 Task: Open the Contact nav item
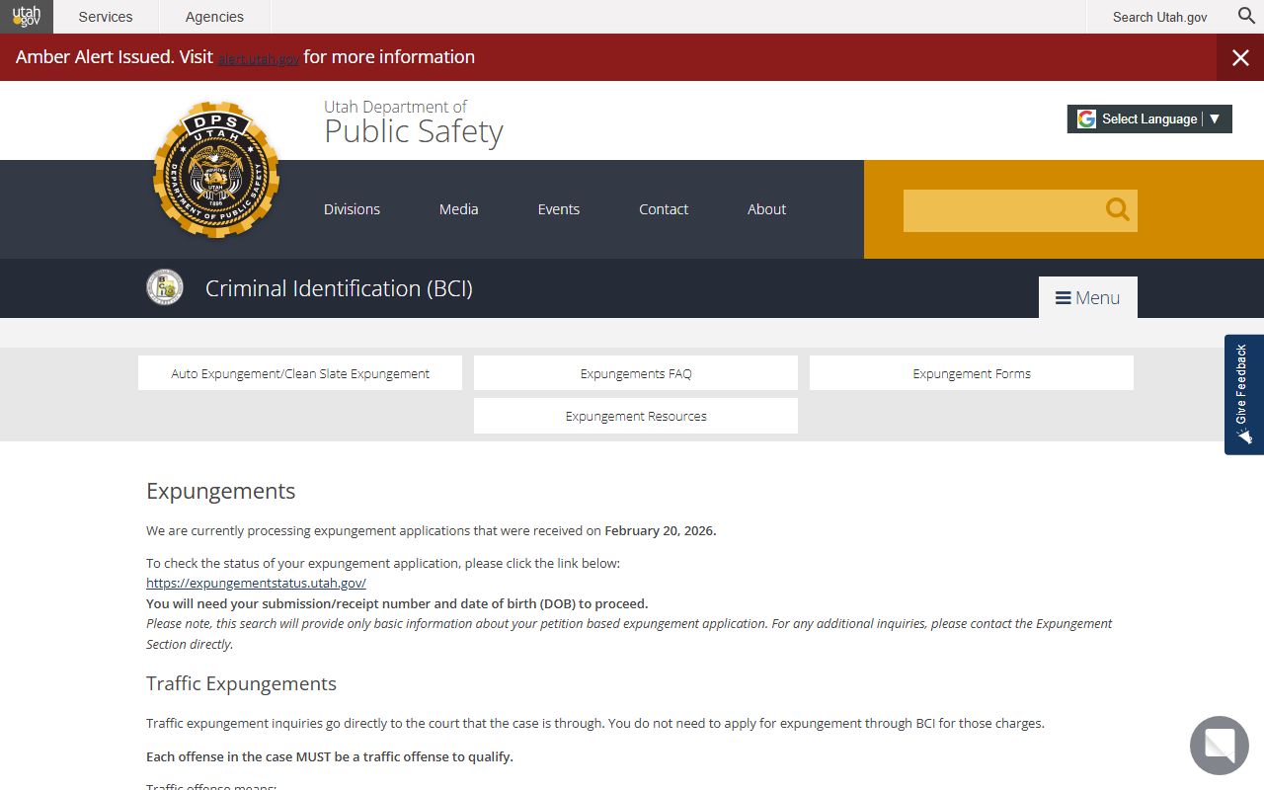click(x=664, y=209)
